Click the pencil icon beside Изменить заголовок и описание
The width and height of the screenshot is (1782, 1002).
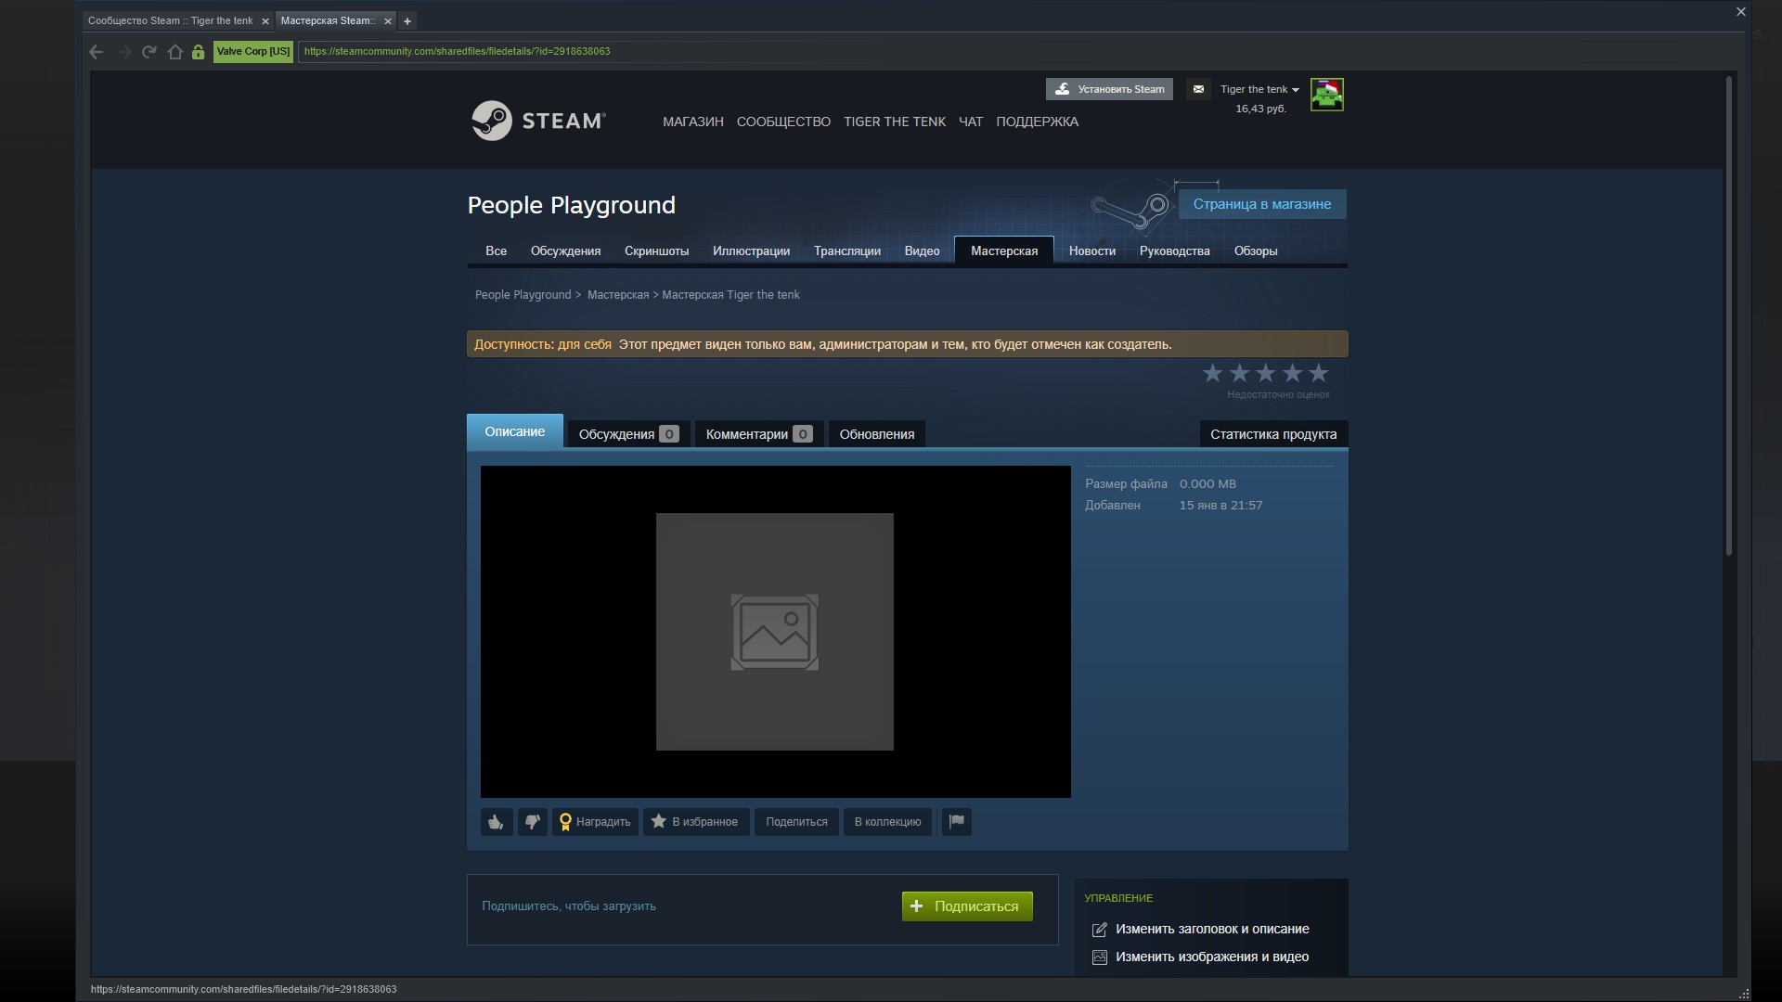click(1099, 929)
